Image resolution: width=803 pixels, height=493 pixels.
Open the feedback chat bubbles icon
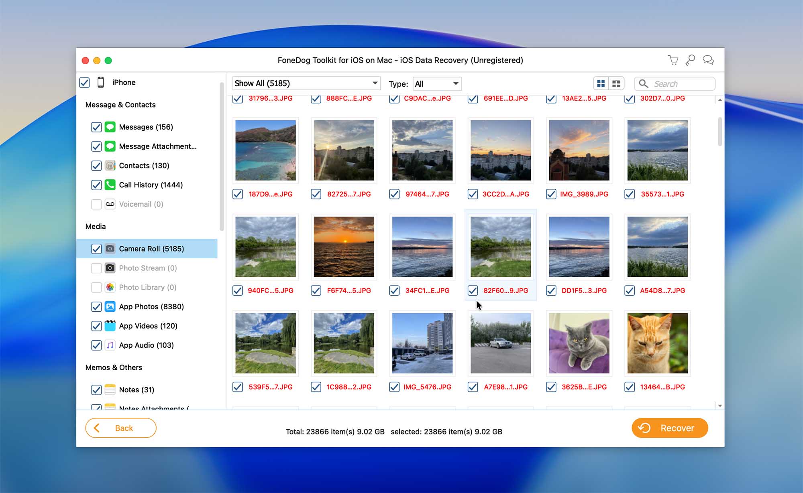click(708, 60)
